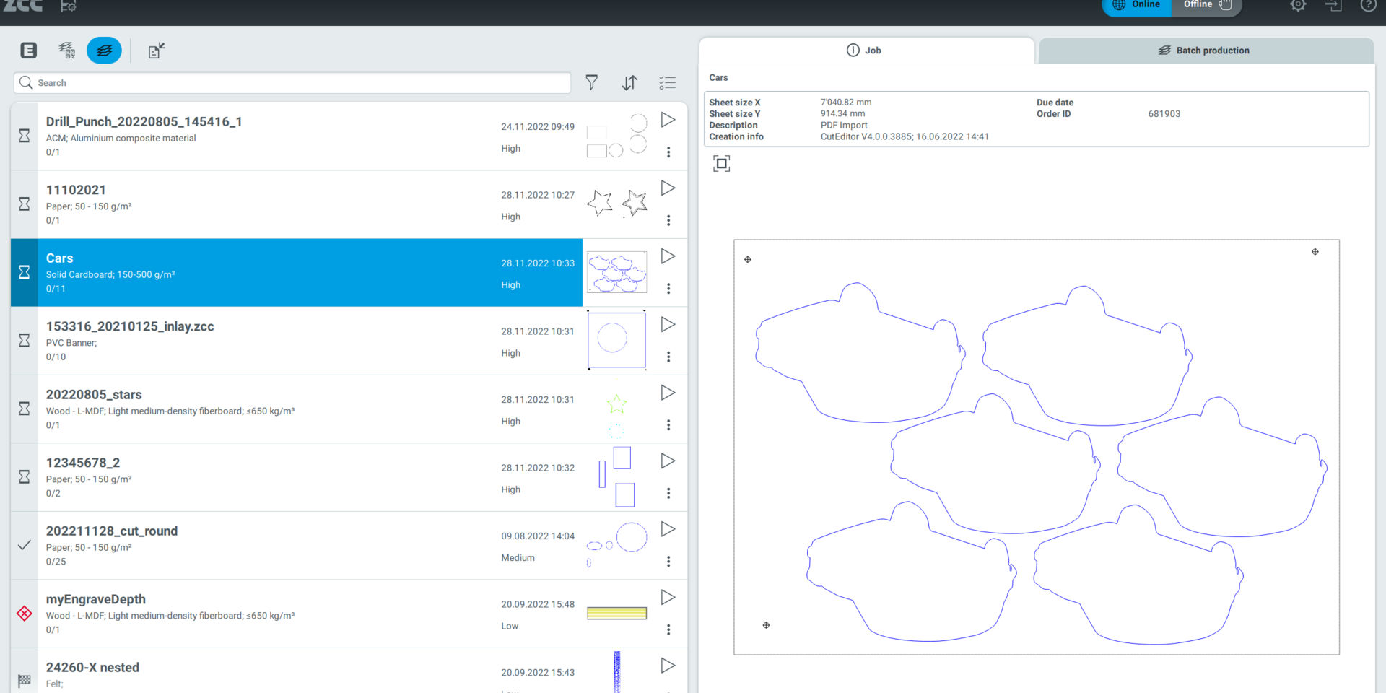Select the QR code job queue icon
Viewport: 1386px width, 693px height.
pos(66,51)
